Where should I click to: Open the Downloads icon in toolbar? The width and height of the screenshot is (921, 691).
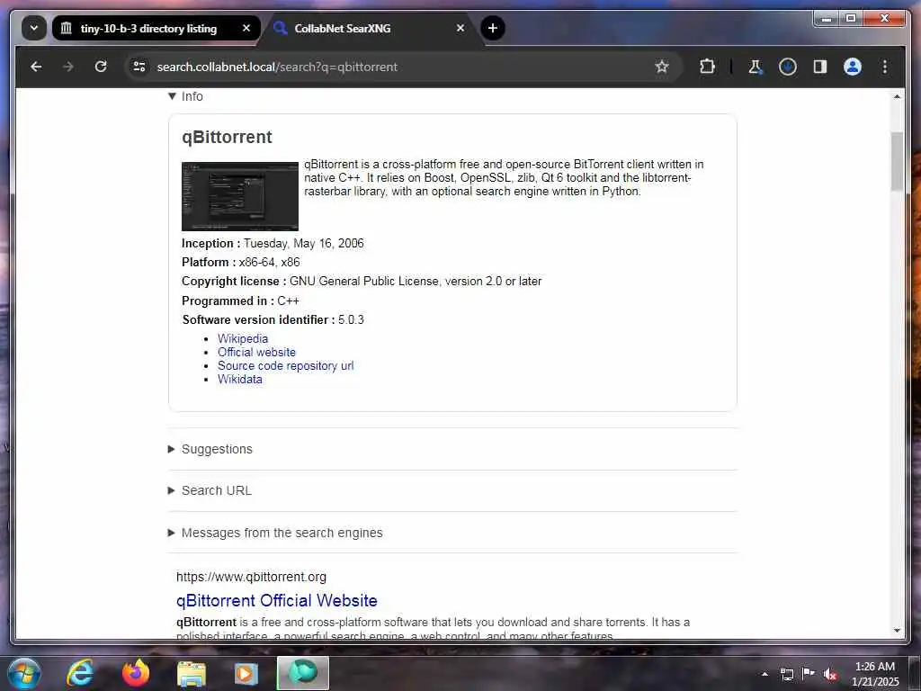pyautogui.click(x=788, y=67)
